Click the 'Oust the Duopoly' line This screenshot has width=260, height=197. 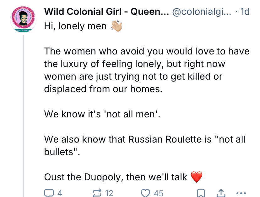coord(116,177)
